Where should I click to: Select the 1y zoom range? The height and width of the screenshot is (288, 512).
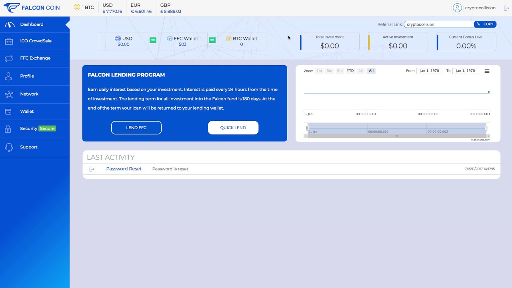coord(361,71)
